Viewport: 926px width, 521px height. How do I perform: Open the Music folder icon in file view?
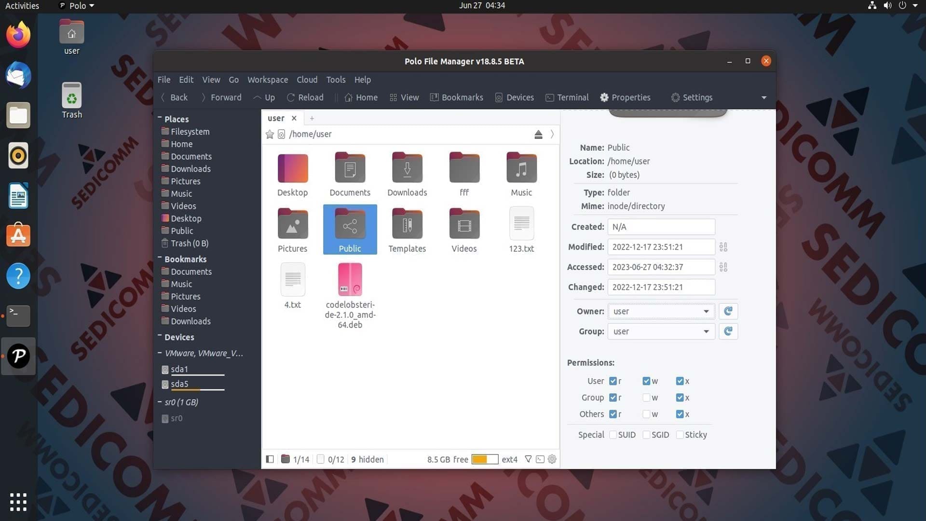521,168
